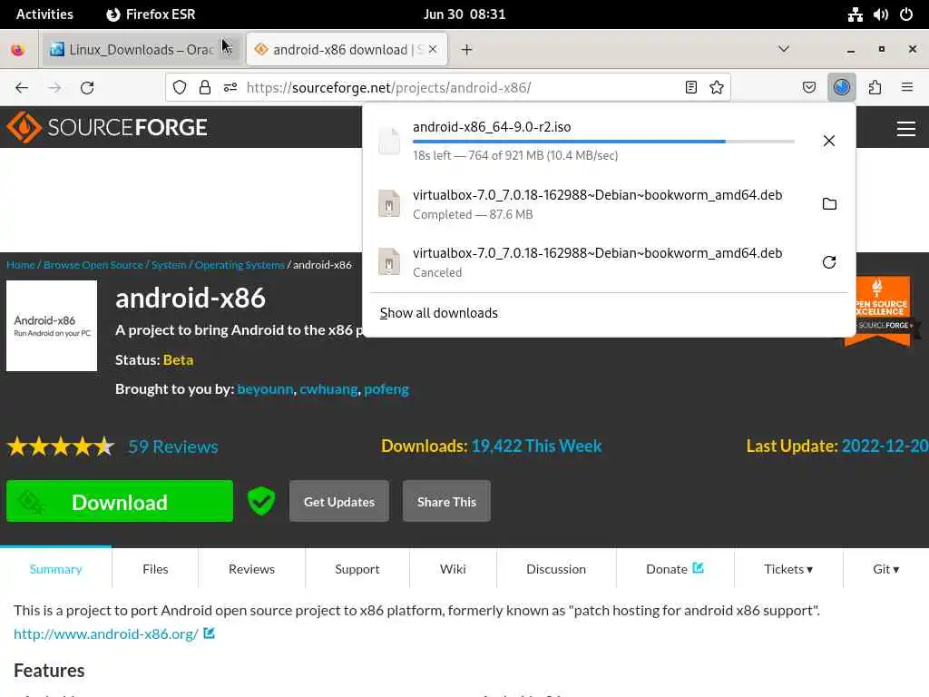
Task: Click the Android-x86 project logo thumbnail
Action: [x=52, y=326]
